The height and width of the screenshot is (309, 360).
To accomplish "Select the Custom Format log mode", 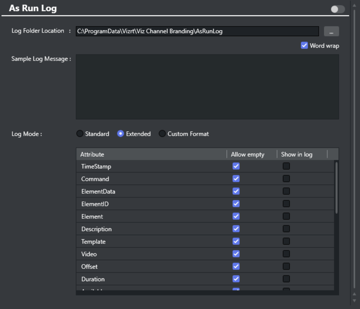I will tap(162, 134).
